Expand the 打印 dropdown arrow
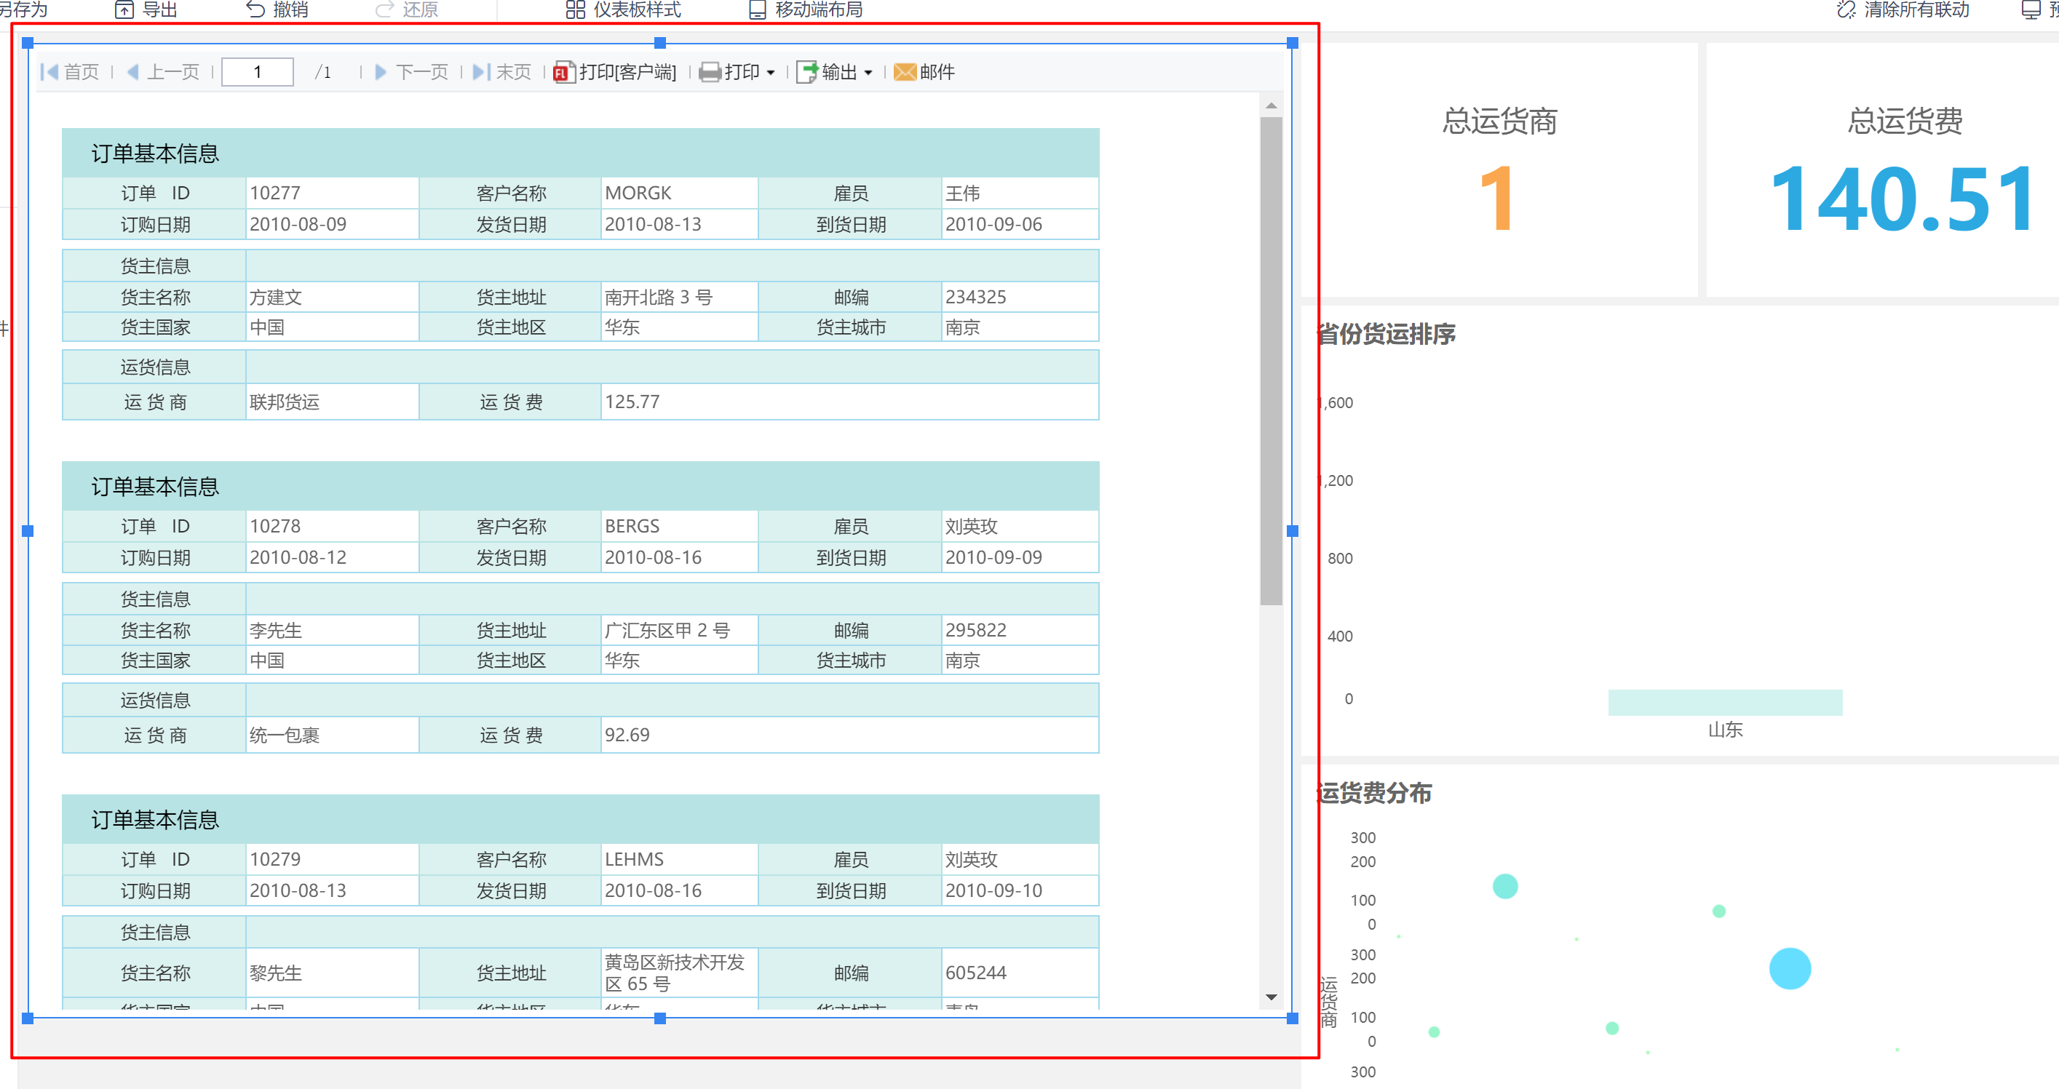 point(771,73)
